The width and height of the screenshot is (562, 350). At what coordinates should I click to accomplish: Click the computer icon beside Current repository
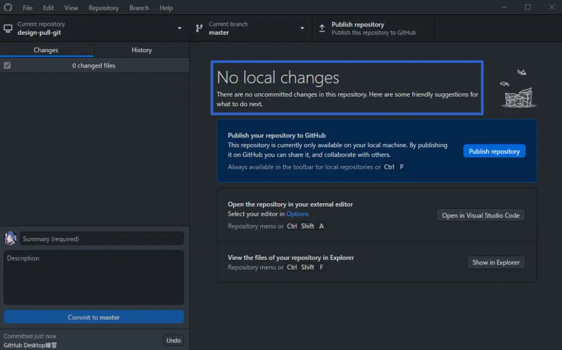point(8,29)
